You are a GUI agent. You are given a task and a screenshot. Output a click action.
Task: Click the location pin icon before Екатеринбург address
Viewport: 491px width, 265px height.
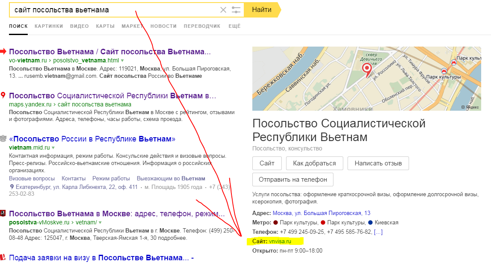click(x=12, y=187)
